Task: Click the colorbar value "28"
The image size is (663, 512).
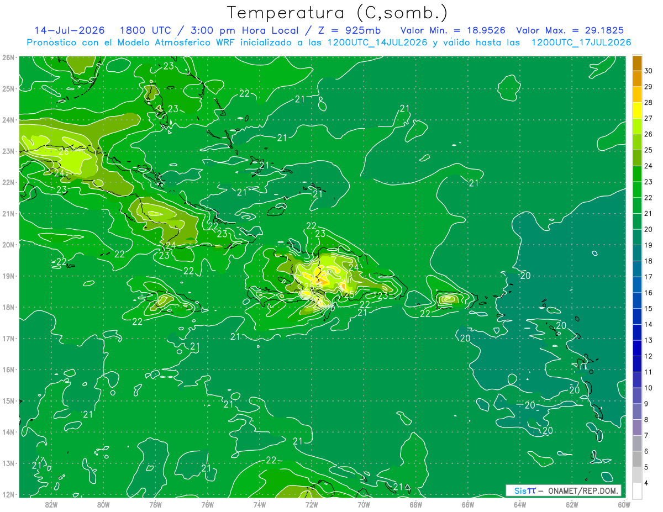Action: click(x=648, y=102)
